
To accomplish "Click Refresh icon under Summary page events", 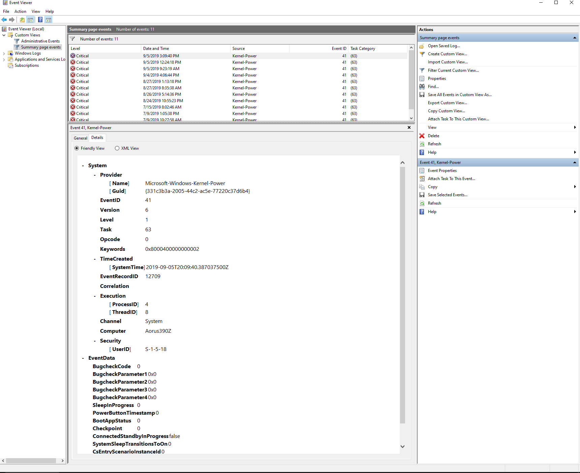I will pyautogui.click(x=422, y=144).
